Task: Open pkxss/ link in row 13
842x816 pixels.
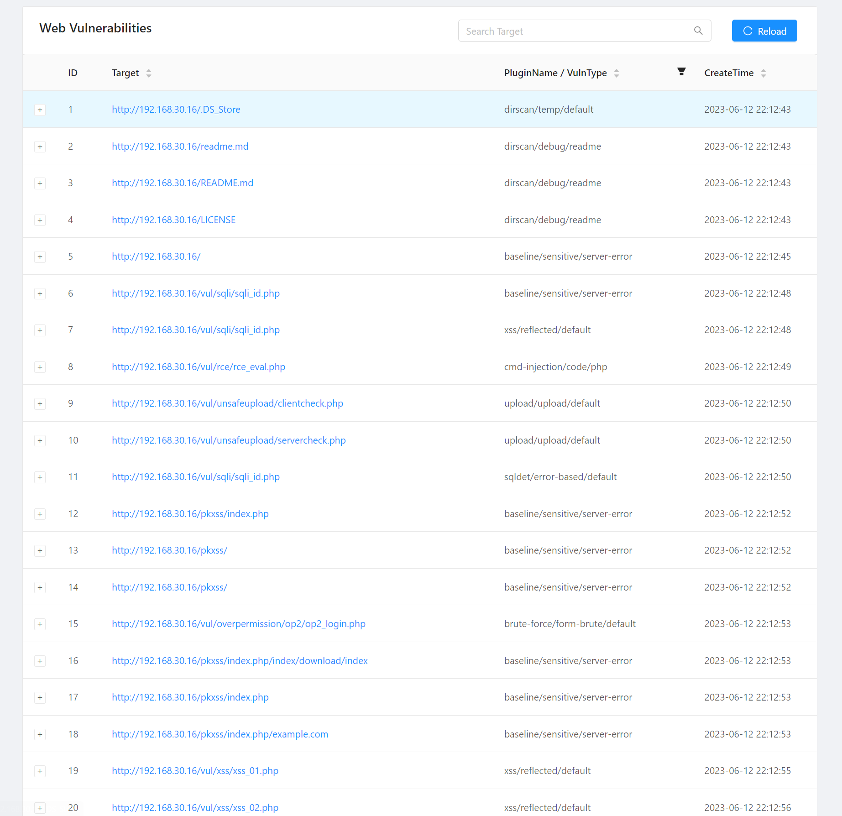Action: pos(169,550)
